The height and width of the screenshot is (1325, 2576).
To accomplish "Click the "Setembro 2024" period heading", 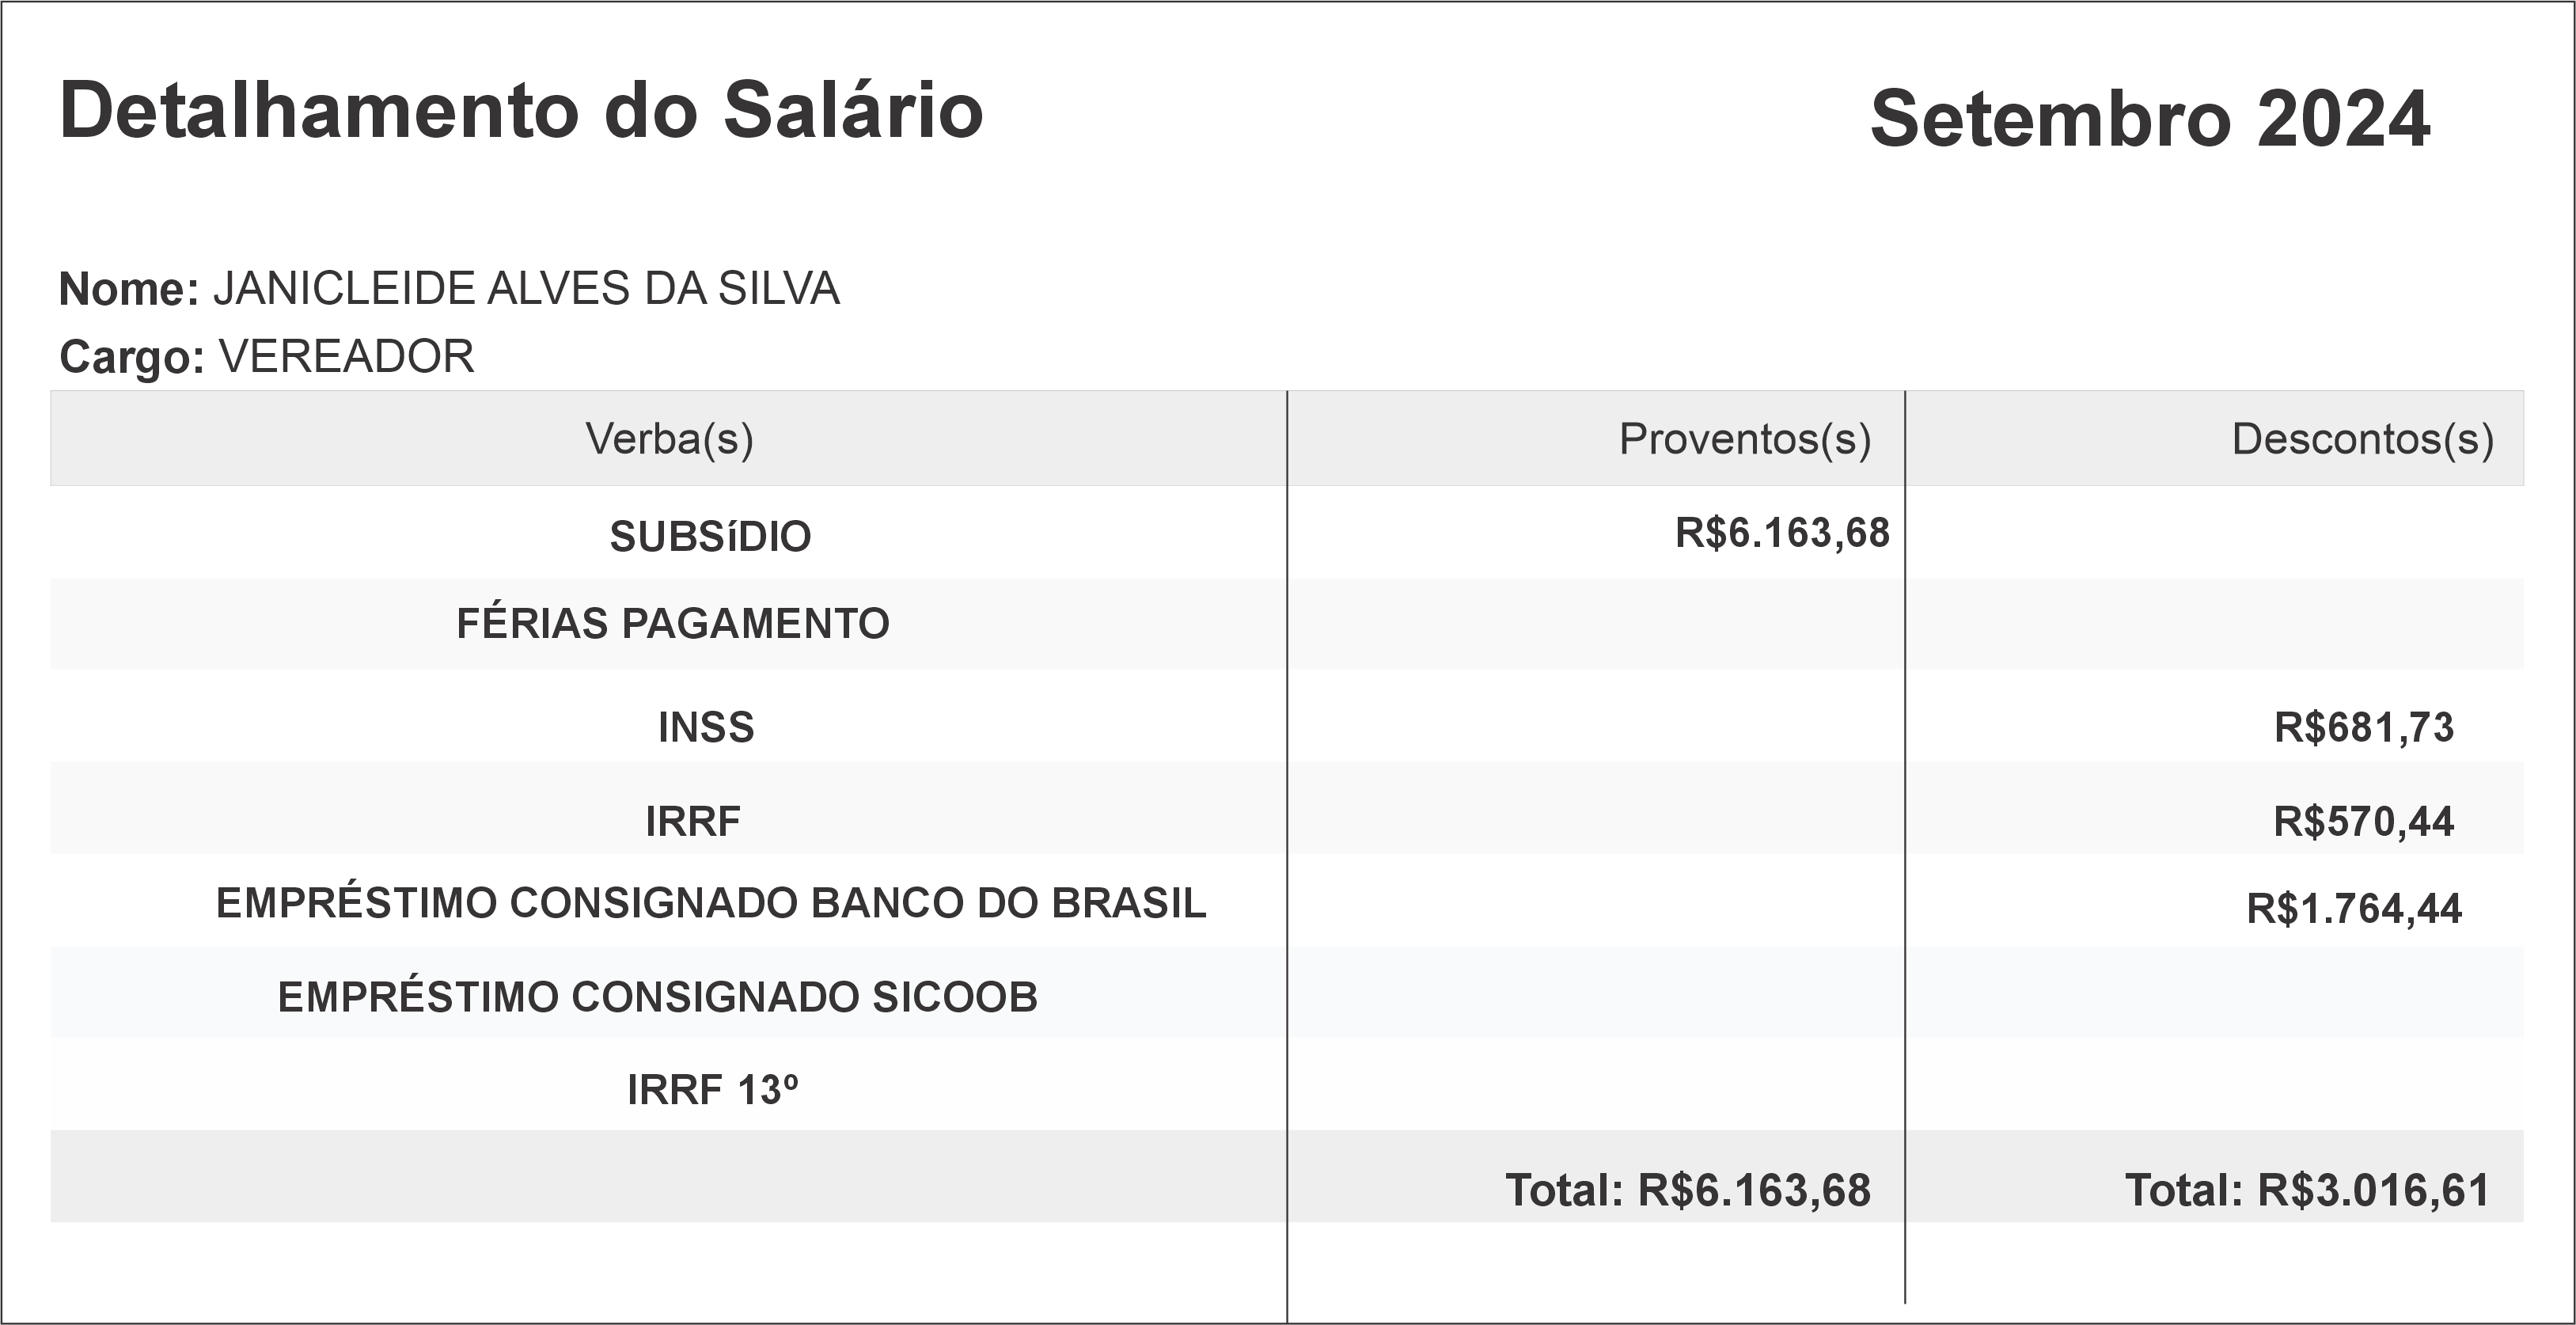I will [x=2149, y=119].
